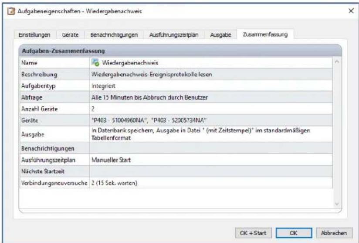Click the Nächste Startzeit row label
The height and width of the screenshot is (243, 359).
click(43, 171)
